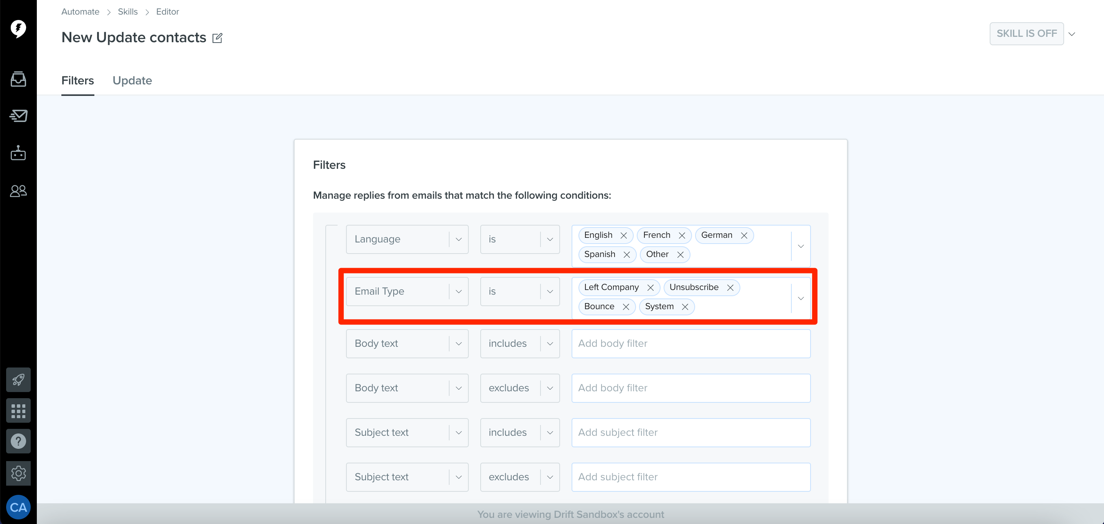This screenshot has height=524, width=1104.
Task: Open the contacts people icon
Action: coord(18,191)
